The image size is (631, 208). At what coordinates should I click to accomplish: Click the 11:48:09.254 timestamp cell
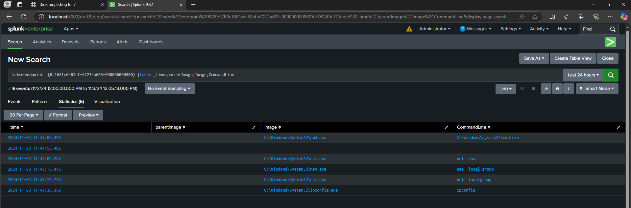[x=34, y=159]
